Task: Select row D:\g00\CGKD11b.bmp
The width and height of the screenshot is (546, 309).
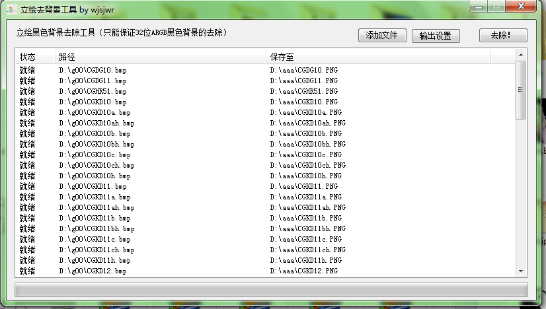Action: [265, 218]
